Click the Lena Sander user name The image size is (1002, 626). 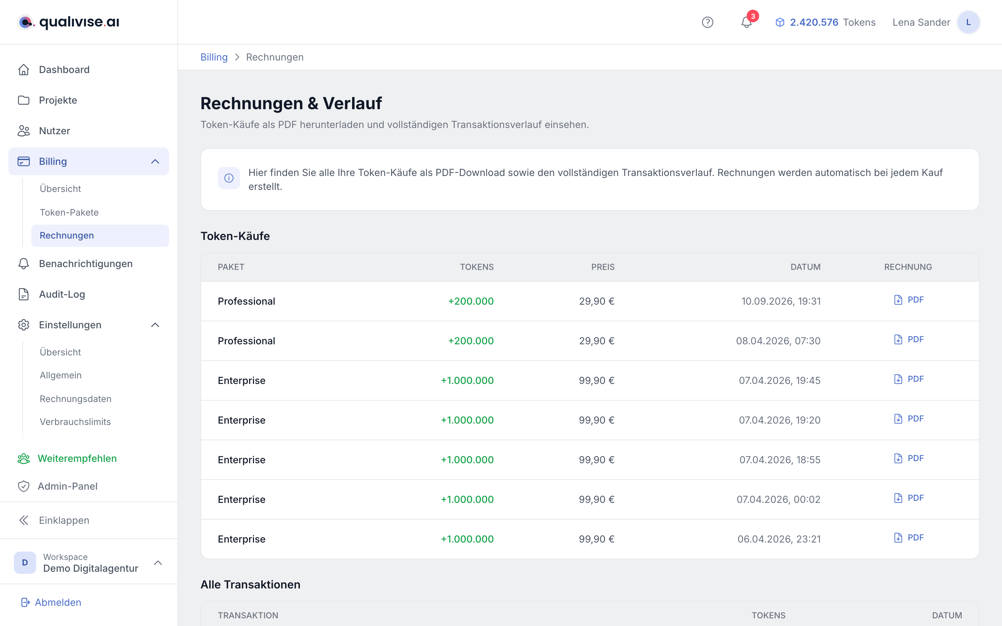click(921, 22)
